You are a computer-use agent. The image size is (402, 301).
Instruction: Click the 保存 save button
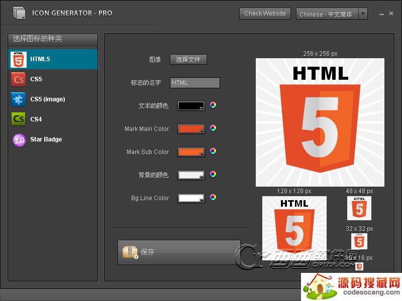pos(179,252)
